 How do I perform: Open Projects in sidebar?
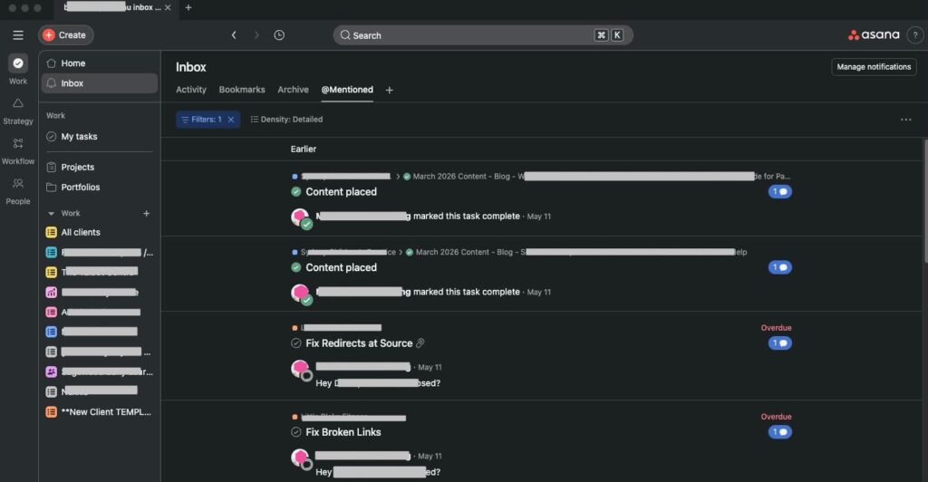(x=100, y=168)
